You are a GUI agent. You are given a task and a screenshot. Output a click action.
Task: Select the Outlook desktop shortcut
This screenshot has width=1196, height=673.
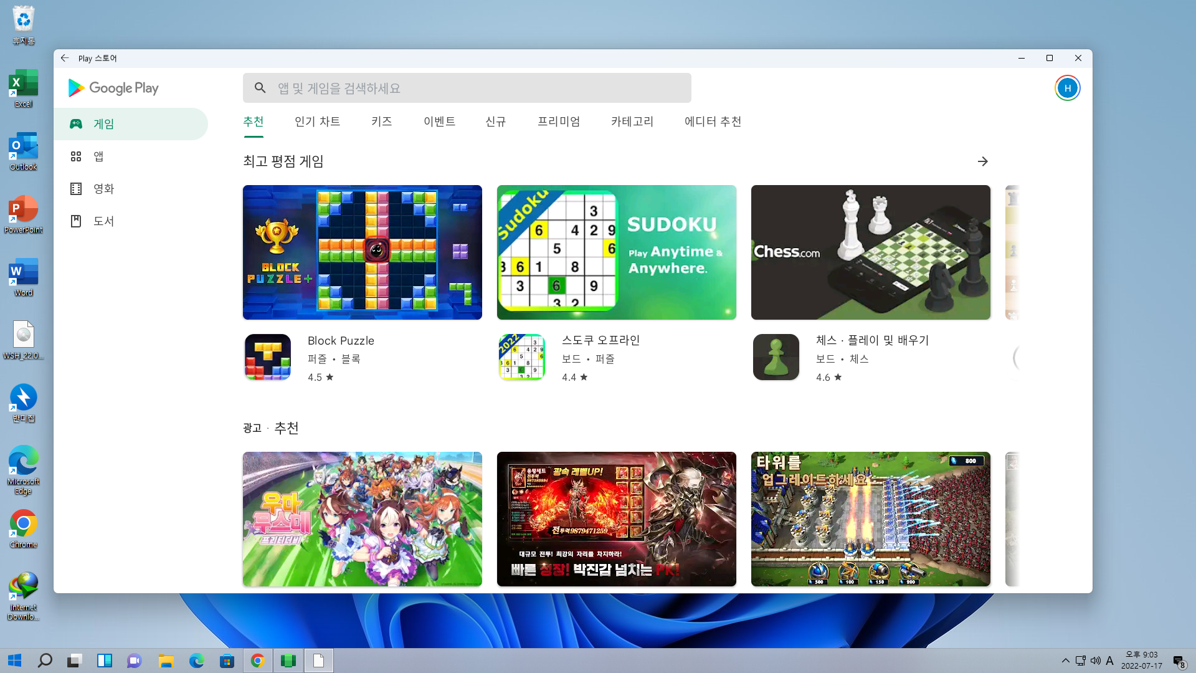tap(24, 151)
